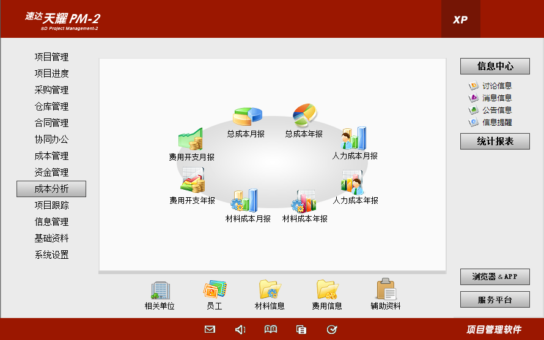The width and height of the screenshot is (544, 340).
Task: Click the 员工 employee icon
Action: pos(215,290)
